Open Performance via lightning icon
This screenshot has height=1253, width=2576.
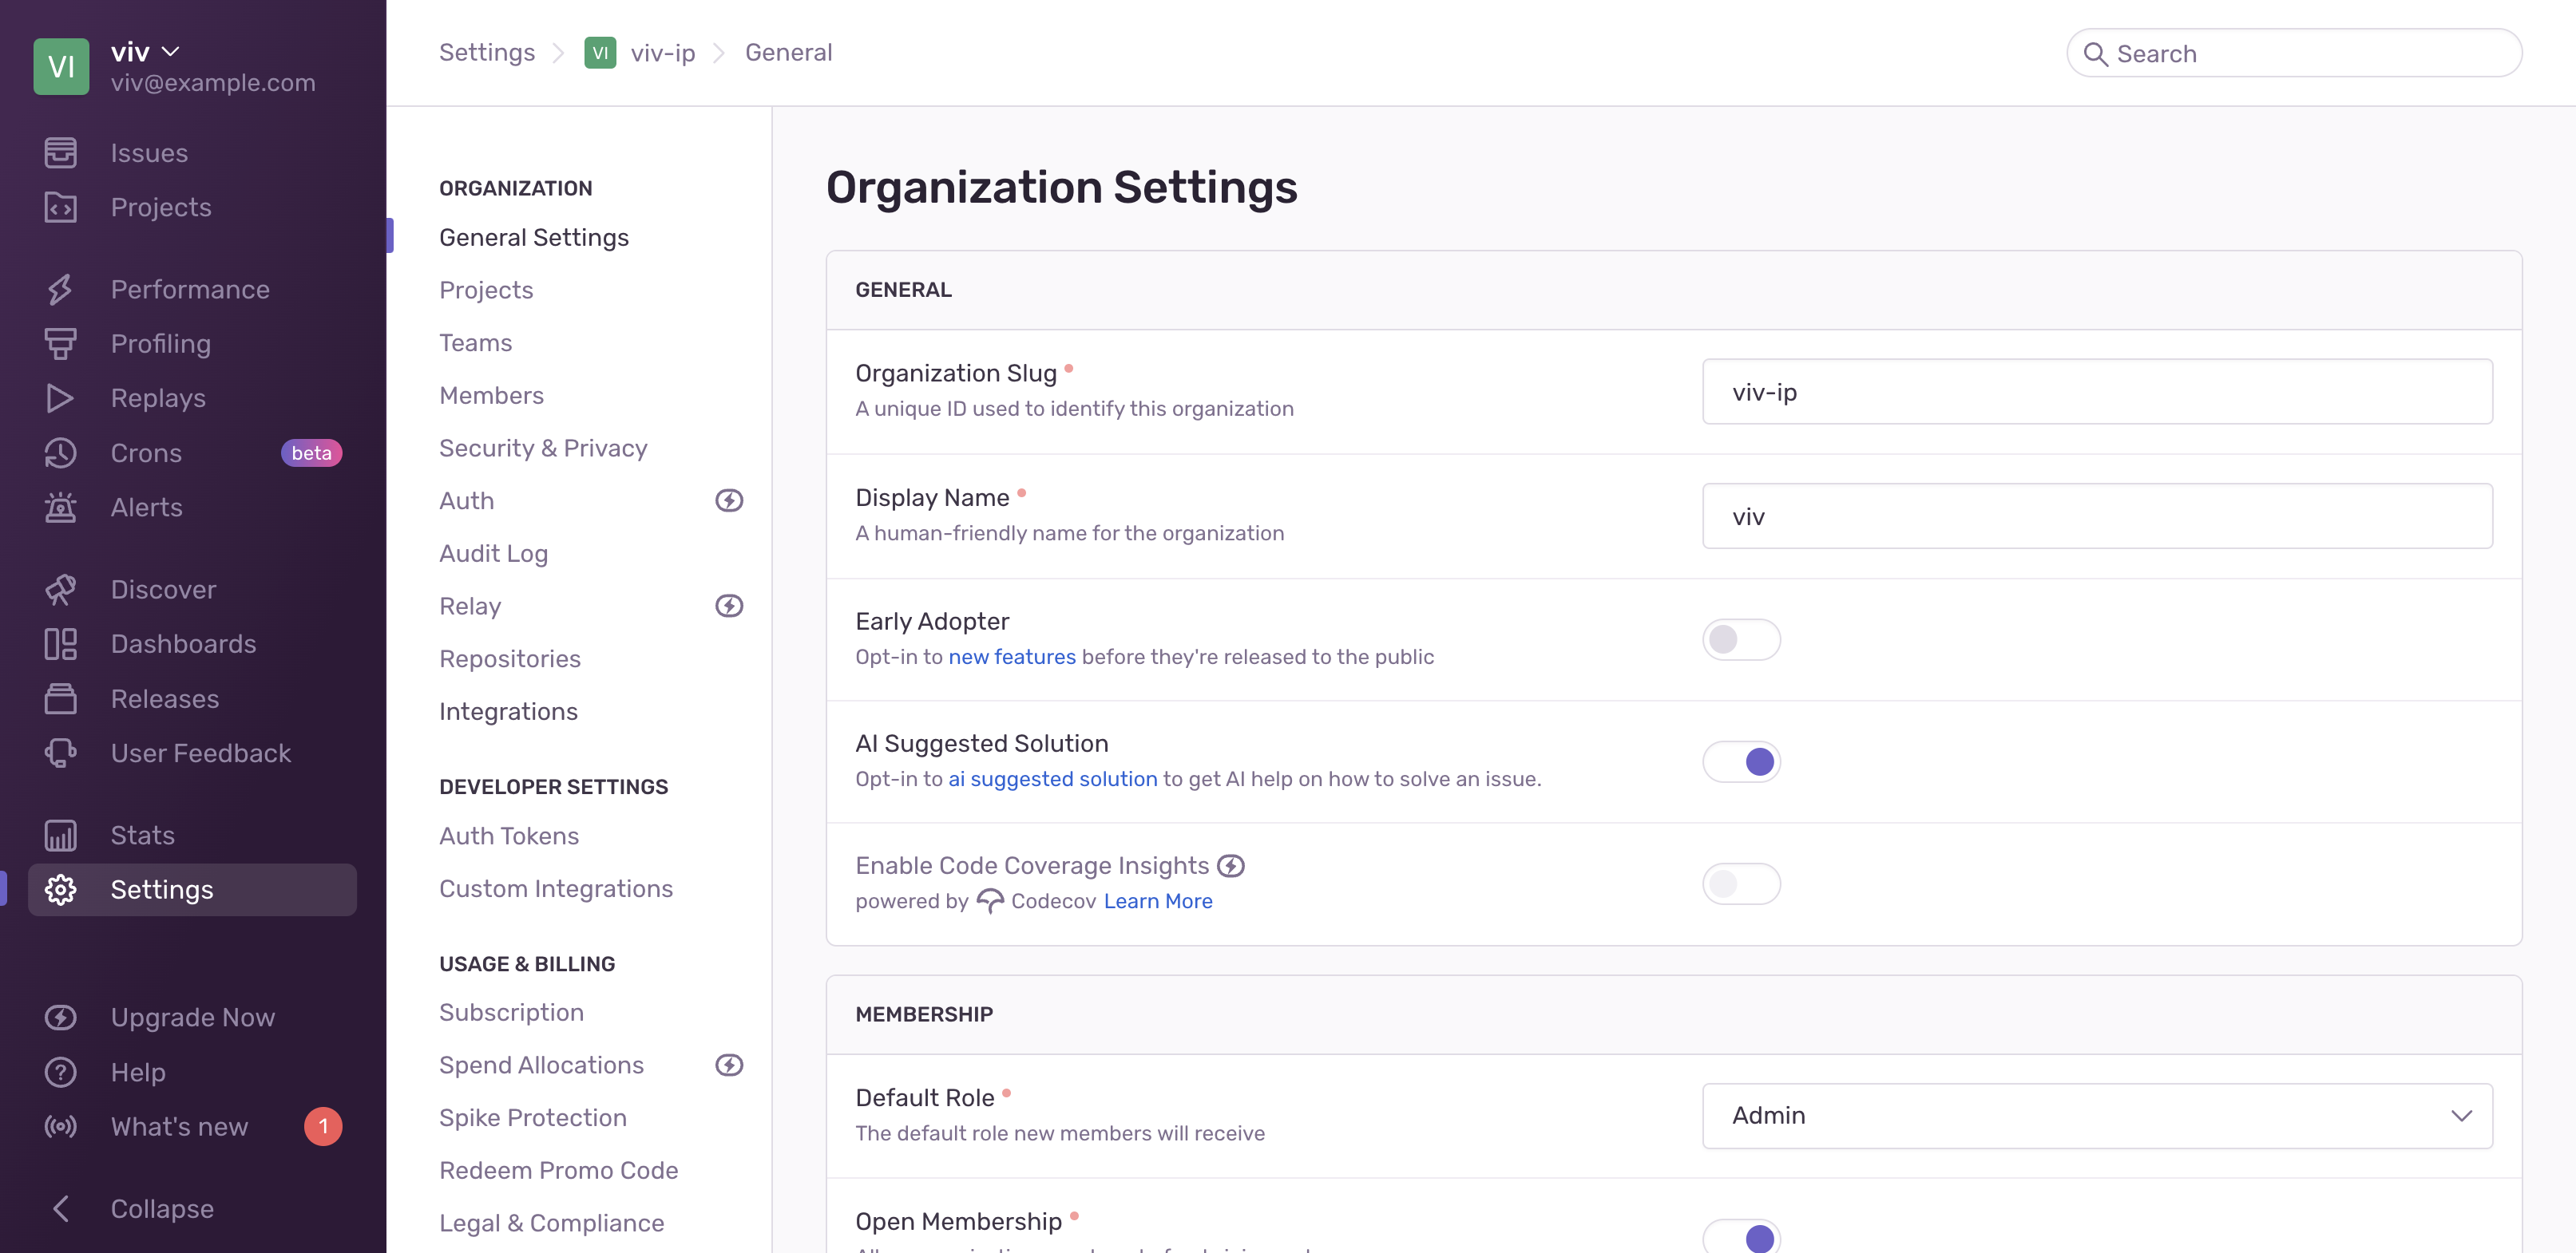coord(60,289)
